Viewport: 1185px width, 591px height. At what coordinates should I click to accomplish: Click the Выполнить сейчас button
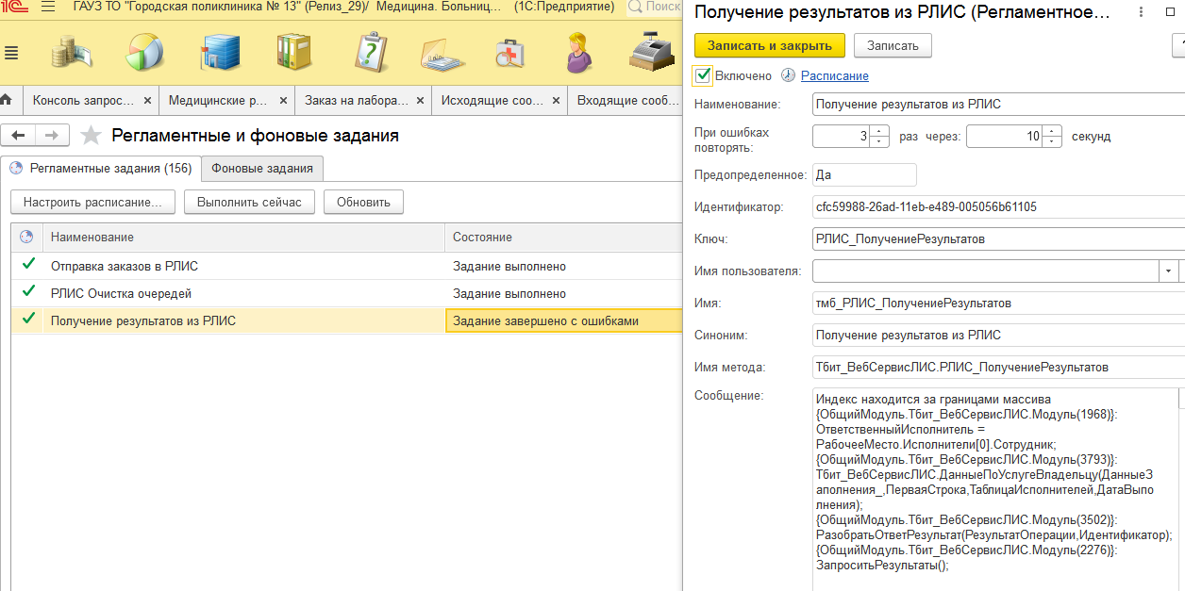tap(249, 202)
